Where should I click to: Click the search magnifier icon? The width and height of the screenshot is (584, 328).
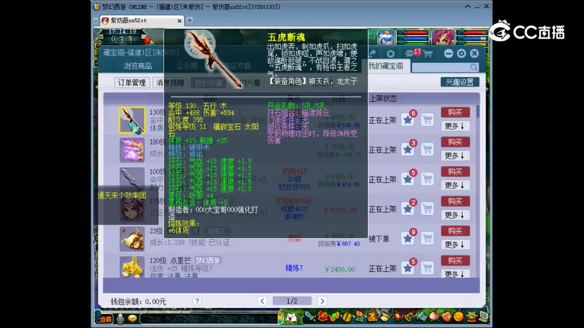pyautogui.click(x=474, y=67)
